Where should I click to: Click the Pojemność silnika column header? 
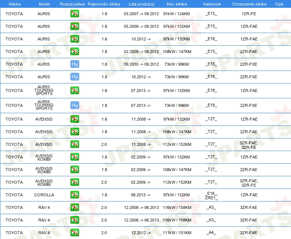coord(104,4)
